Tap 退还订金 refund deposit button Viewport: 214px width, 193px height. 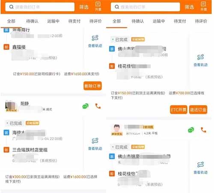click(x=198, y=110)
